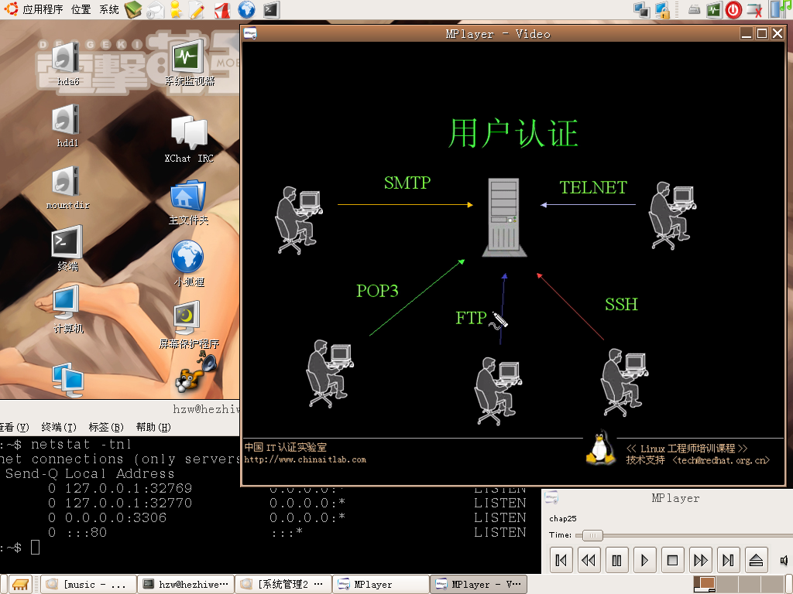Open the 帮助(H) menu in the terminal
Viewport: 793px width, 594px height.
(x=153, y=427)
